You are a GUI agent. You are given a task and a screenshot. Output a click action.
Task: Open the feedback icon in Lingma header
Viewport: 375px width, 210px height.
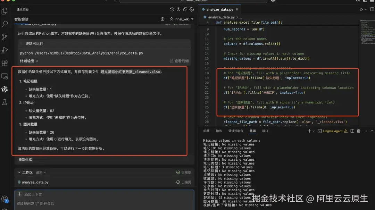pos(185,9)
